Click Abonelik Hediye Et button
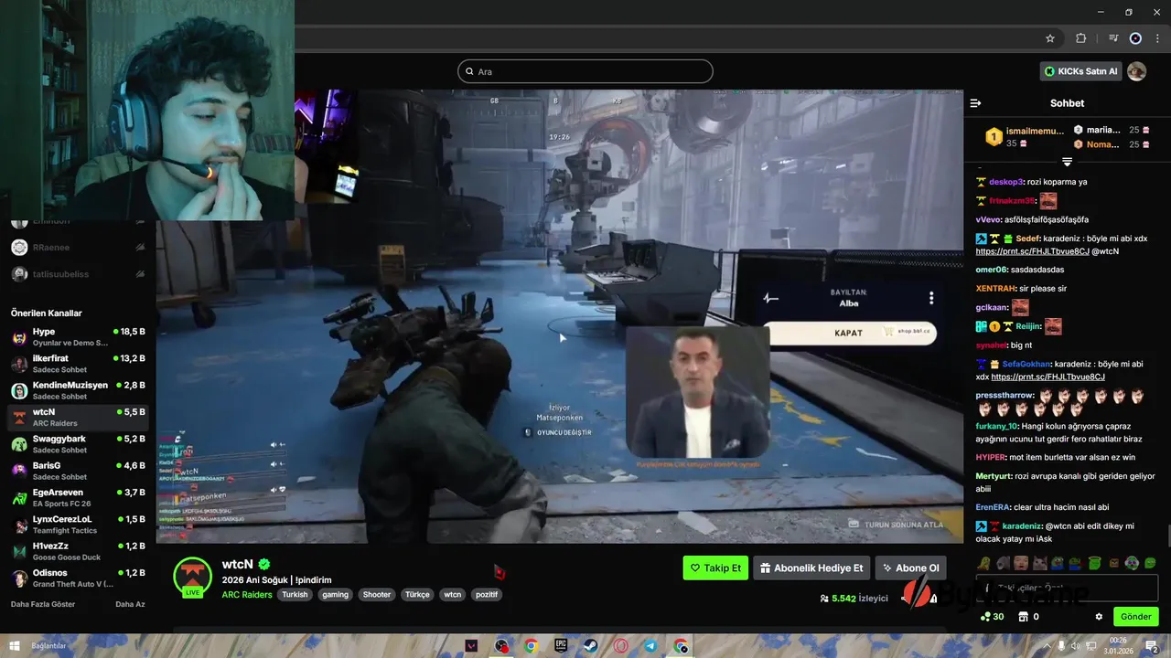Screen dimensions: 1171x658 click(811, 568)
